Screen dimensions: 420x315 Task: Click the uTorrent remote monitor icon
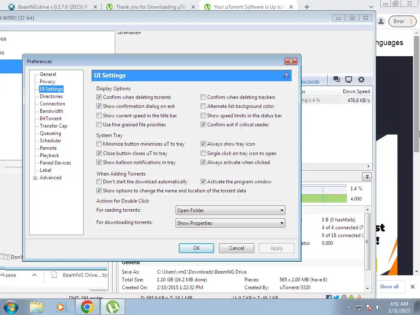point(349,79)
